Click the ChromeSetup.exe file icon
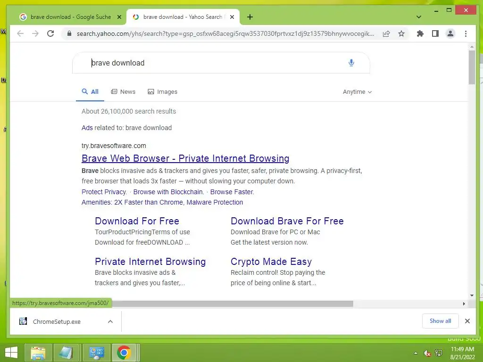This screenshot has height=362, width=483. coord(23,321)
